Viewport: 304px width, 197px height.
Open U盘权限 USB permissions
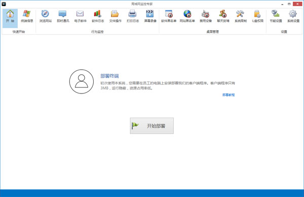[x=257, y=16]
